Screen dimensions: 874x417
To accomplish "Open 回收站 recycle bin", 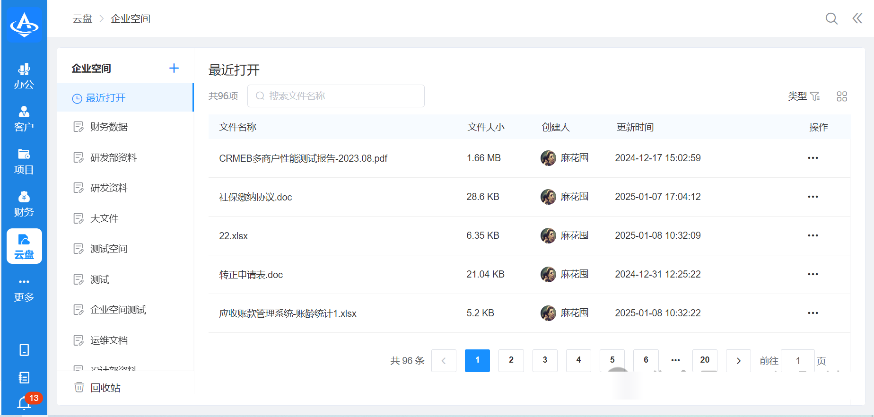I will click(x=105, y=388).
